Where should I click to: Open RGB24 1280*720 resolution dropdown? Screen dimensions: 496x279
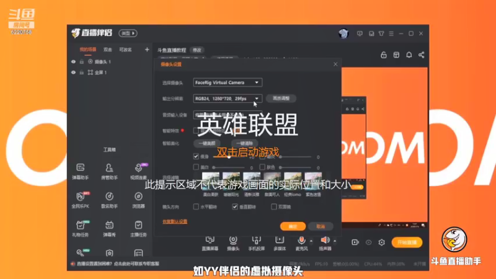pos(228,99)
